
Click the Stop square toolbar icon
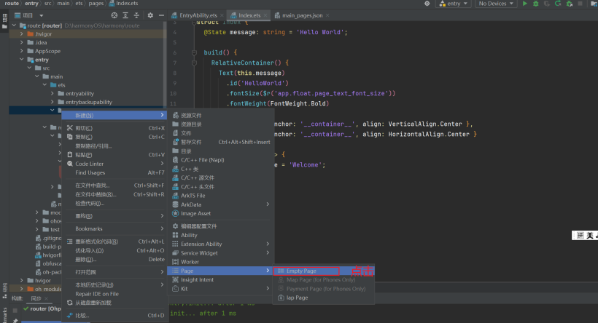point(580,4)
